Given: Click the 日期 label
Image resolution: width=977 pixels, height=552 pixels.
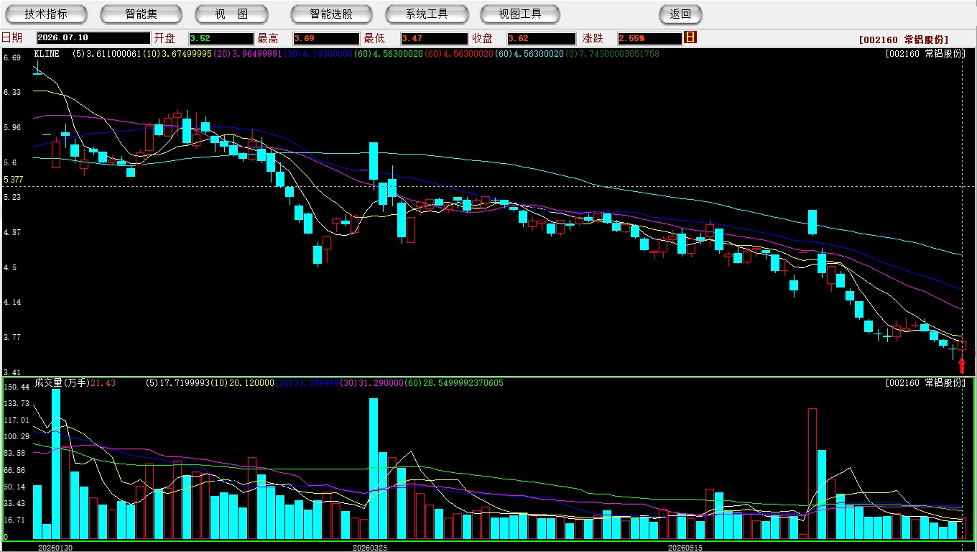Looking at the screenshot, I should tap(11, 38).
